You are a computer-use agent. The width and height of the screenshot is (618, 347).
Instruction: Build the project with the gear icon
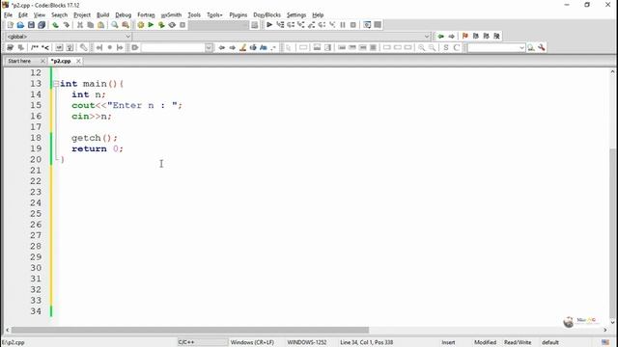(141, 25)
